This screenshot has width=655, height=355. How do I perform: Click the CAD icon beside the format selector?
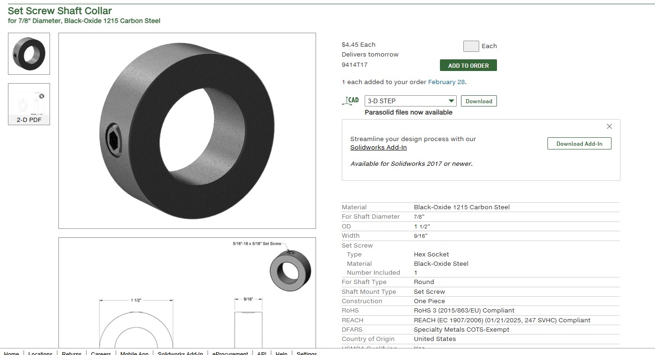pos(351,101)
